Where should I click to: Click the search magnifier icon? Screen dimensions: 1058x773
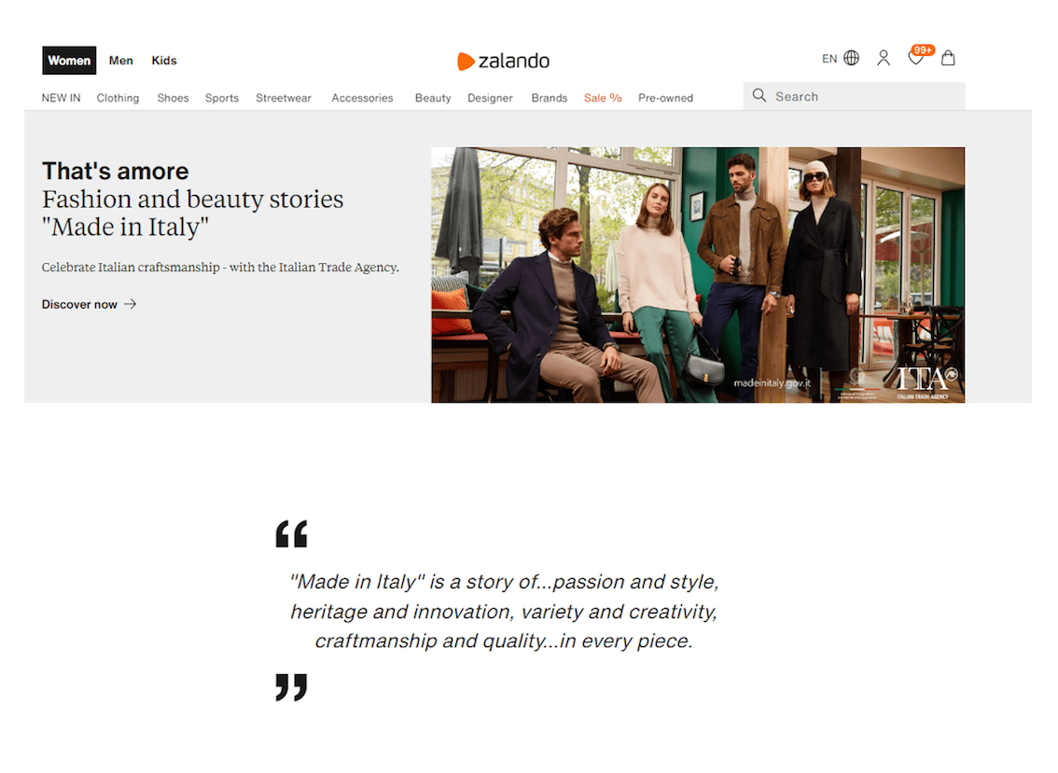[759, 96]
